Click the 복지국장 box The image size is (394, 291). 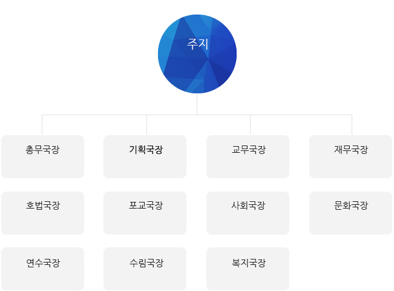[248, 269]
